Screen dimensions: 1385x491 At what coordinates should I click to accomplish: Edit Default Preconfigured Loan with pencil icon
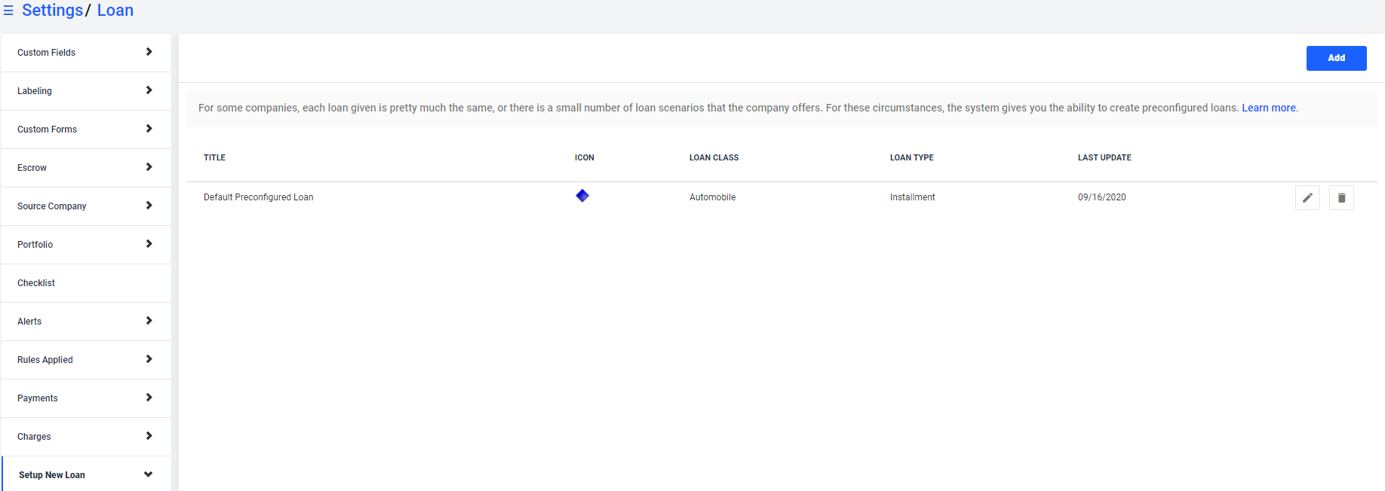1307,197
